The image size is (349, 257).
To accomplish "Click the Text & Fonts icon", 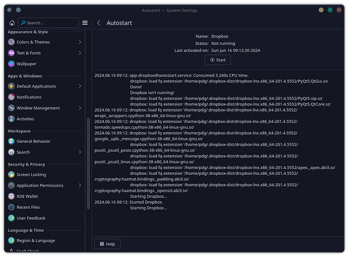I will pos(11,53).
